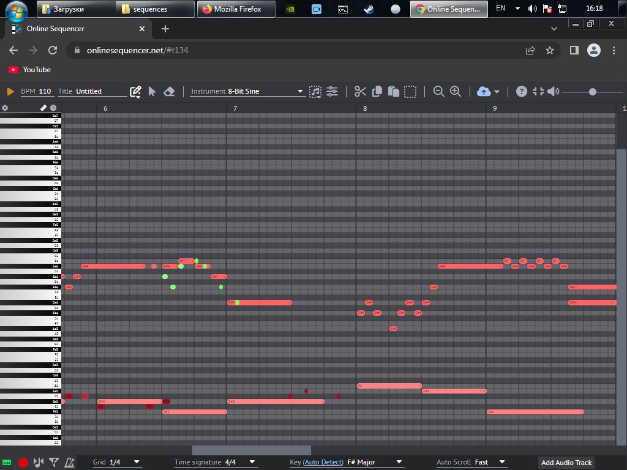Open the help question mark icon
Screen dimensions: 627x470
coord(522,92)
